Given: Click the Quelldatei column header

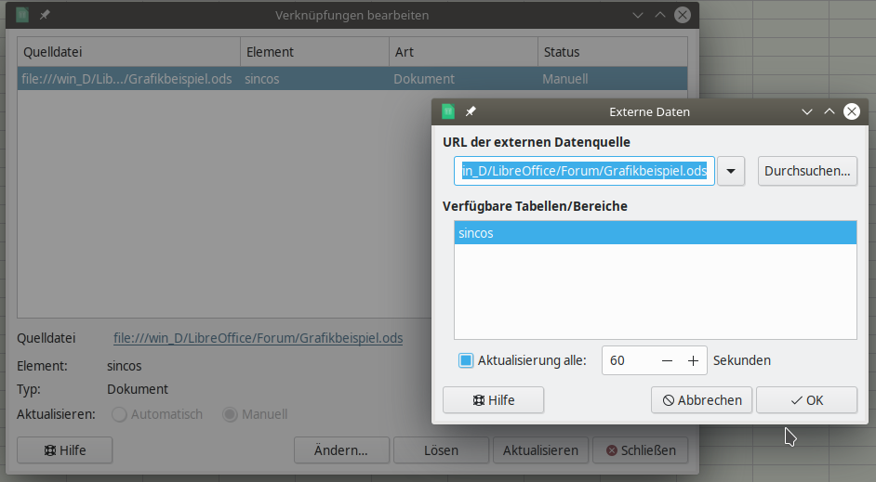Looking at the screenshot, I should click(x=129, y=52).
